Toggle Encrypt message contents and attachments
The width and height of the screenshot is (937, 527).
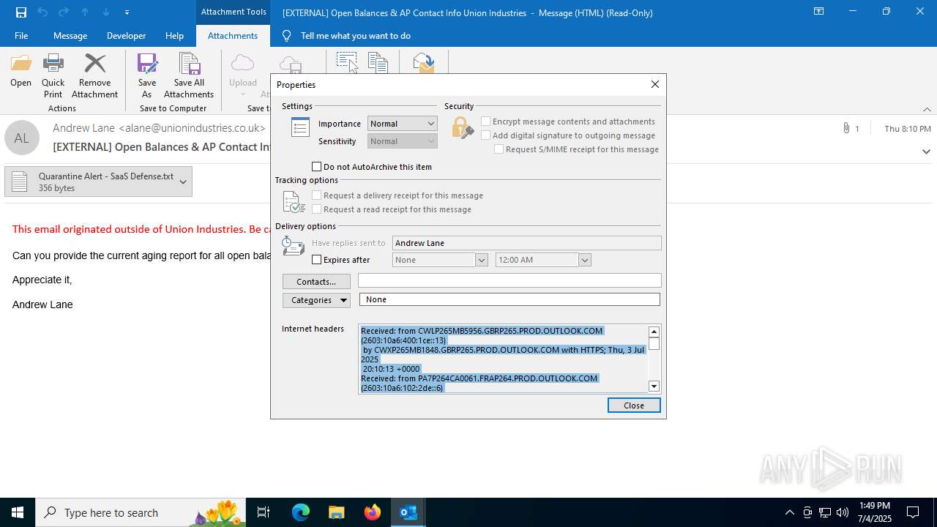[485, 122]
